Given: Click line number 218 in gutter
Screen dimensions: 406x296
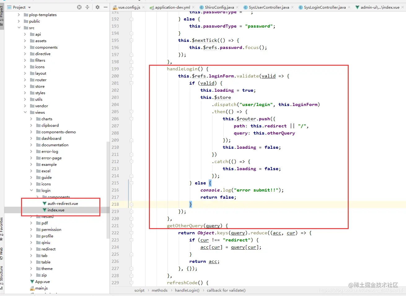Looking at the screenshot, I should click(x=115, y=204).
